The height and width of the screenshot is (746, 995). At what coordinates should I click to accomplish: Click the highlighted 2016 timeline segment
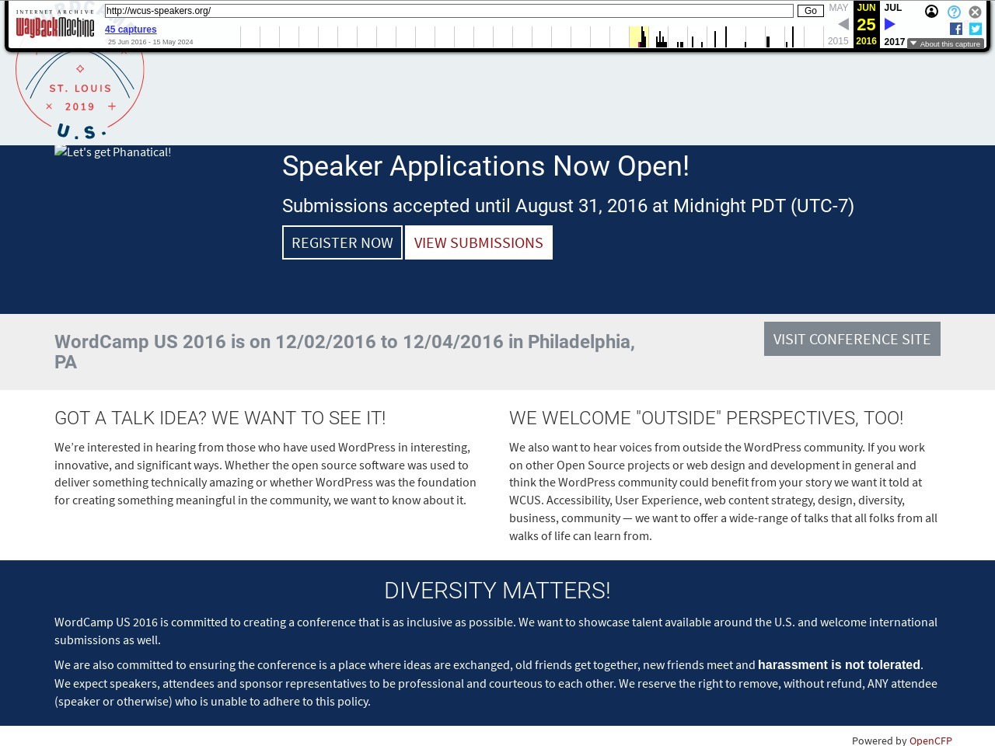pyautogui.click(x=638, y=37)
